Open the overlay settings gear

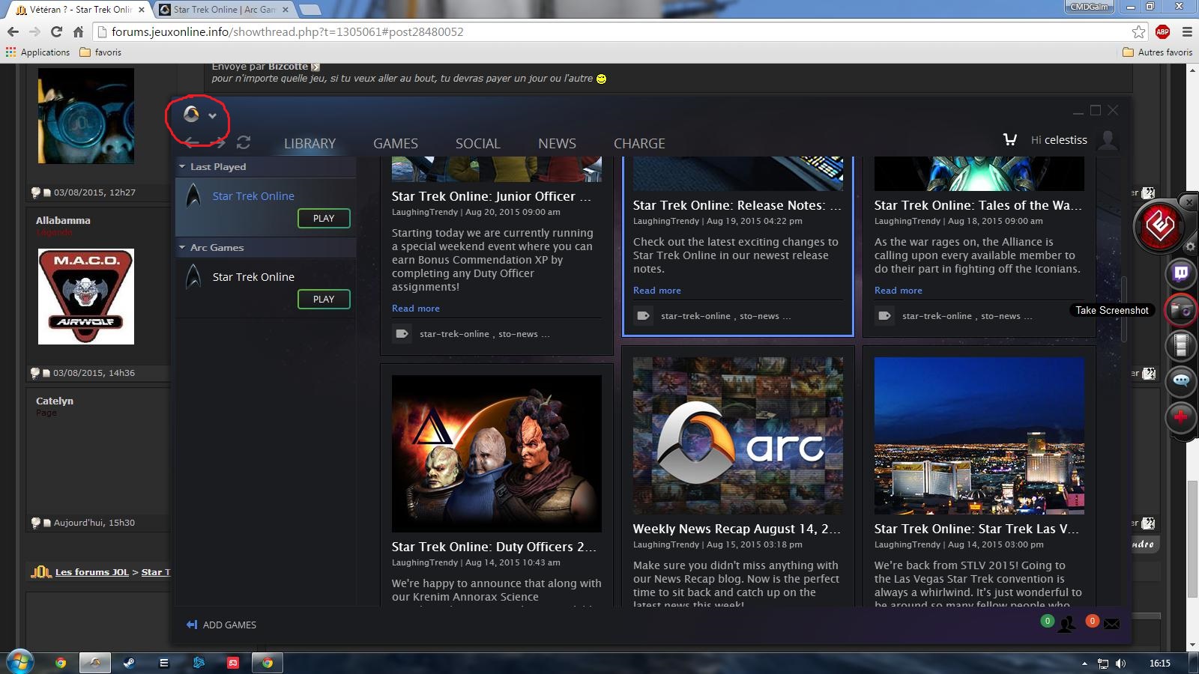1190,246
